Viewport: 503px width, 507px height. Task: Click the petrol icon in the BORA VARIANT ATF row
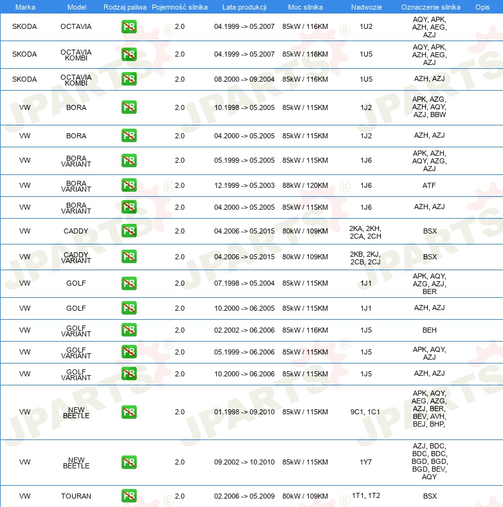pyautogui.click(x=129, y=185)
